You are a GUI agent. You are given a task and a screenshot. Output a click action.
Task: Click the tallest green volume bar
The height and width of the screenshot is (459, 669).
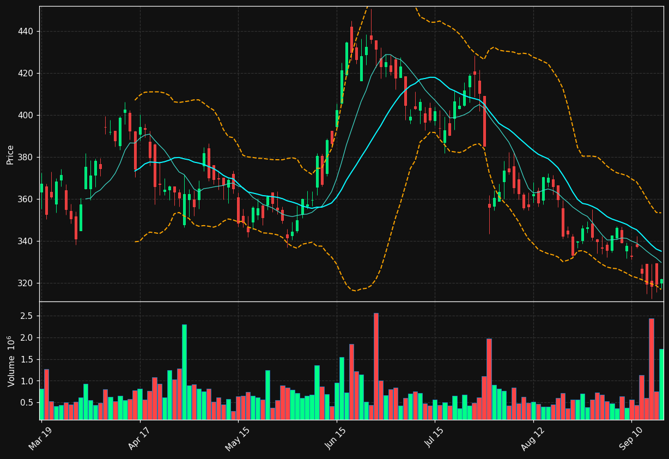[184, 372]
